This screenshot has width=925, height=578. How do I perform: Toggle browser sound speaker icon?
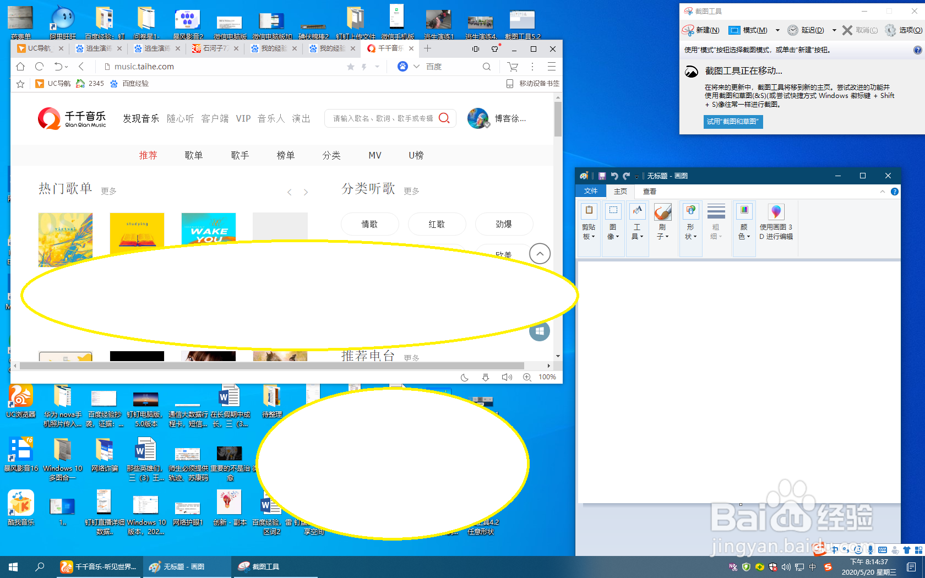(507, 377)
